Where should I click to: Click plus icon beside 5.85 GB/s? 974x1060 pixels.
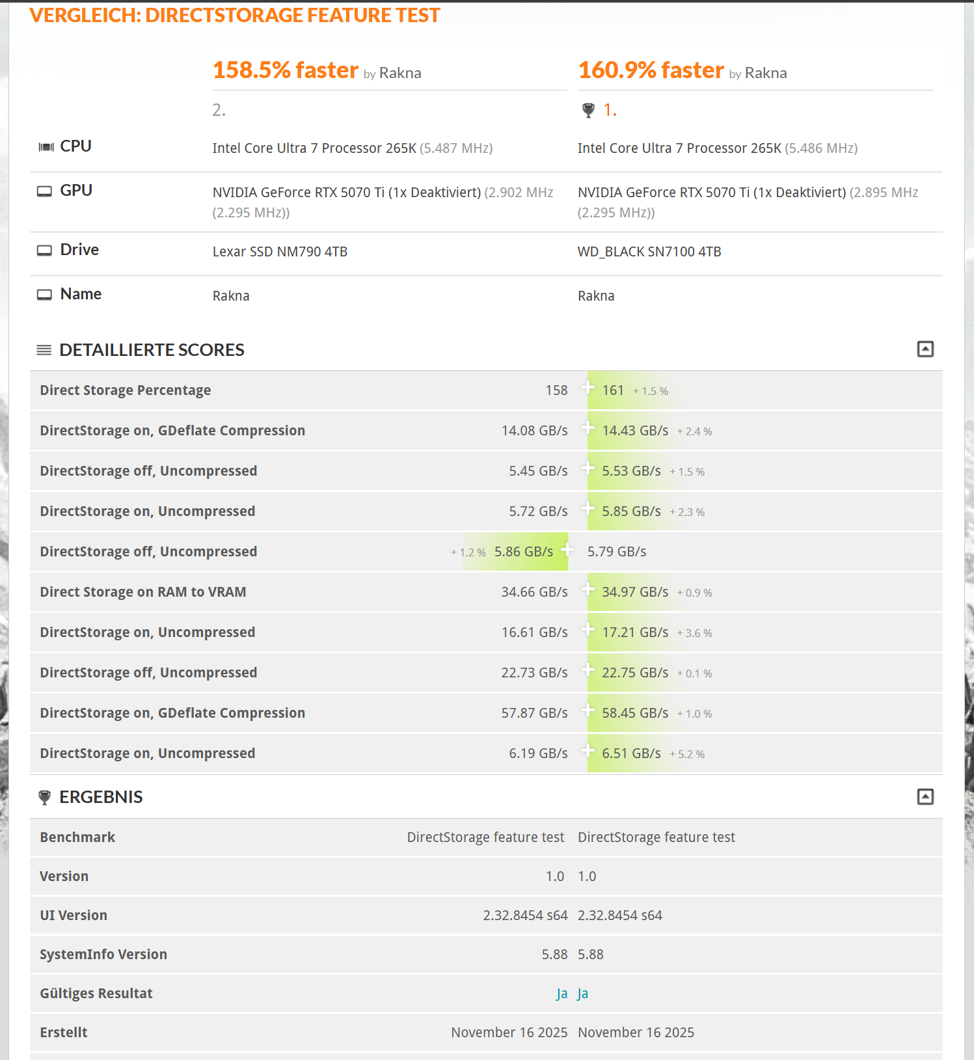click(588, 509)
